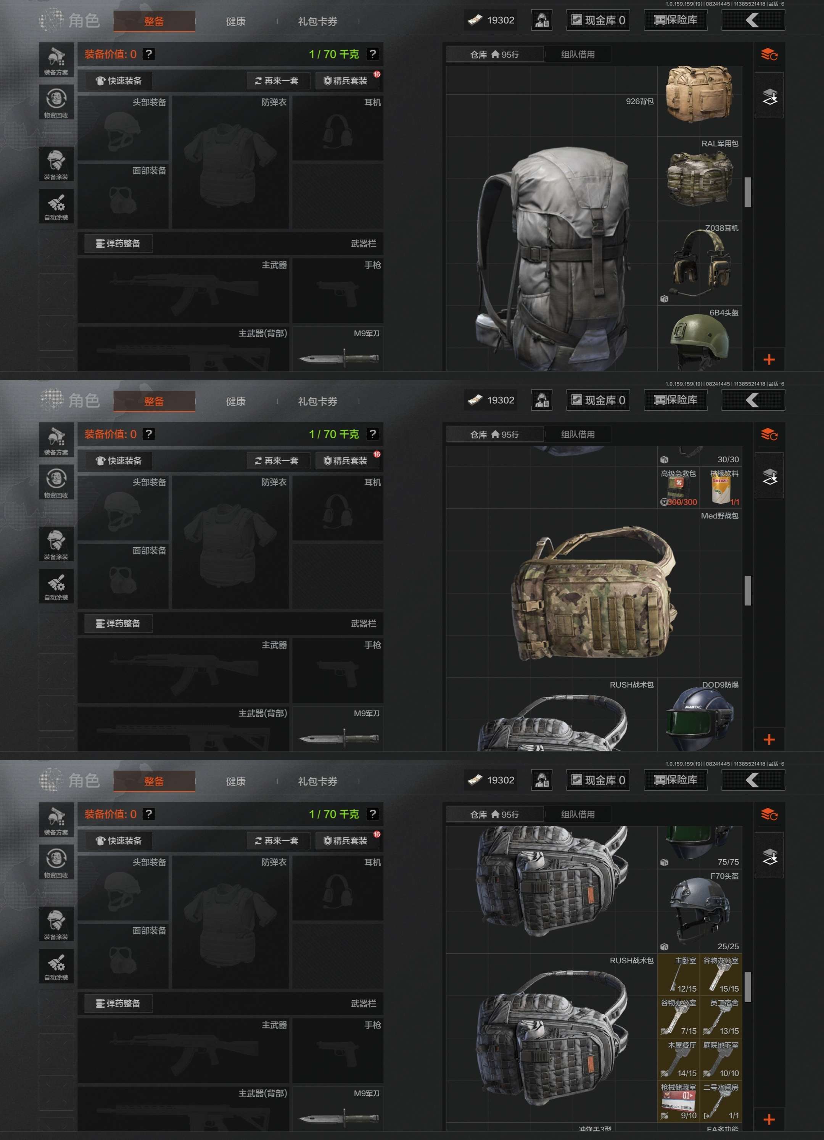Select the 二号水闸房 key item
The image size is (824, 1140).
(721, 1101)
